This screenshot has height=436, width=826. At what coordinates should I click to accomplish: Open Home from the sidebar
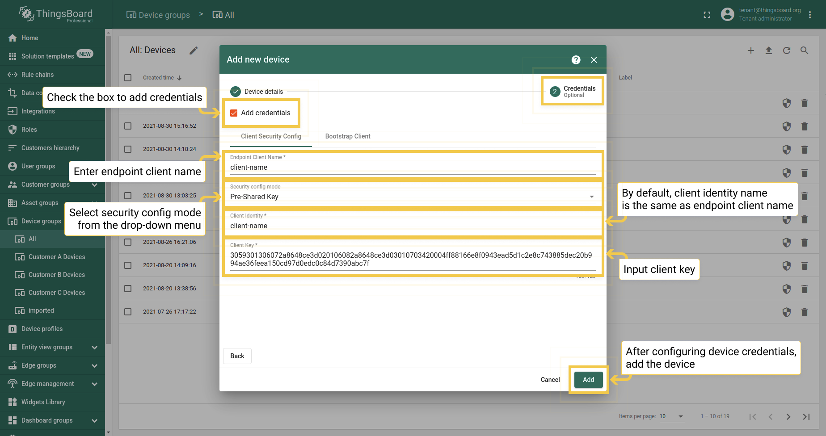52,38
